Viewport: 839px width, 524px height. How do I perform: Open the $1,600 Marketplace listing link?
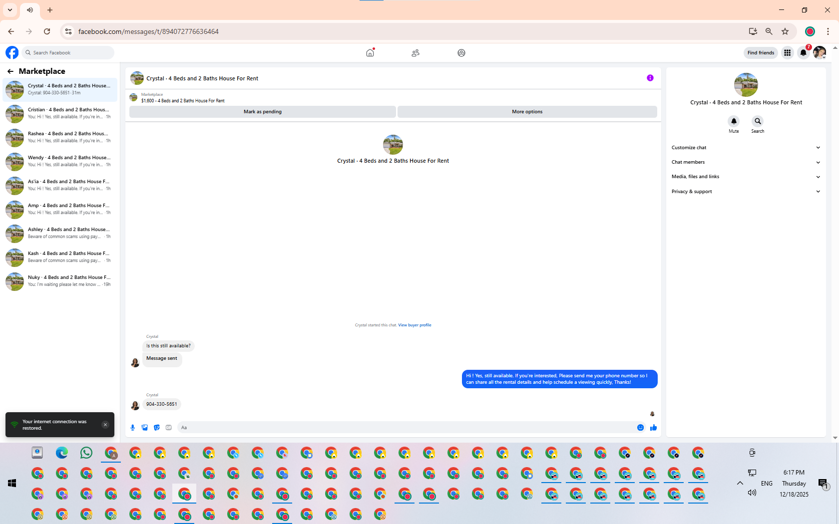(x=183, y=101)
